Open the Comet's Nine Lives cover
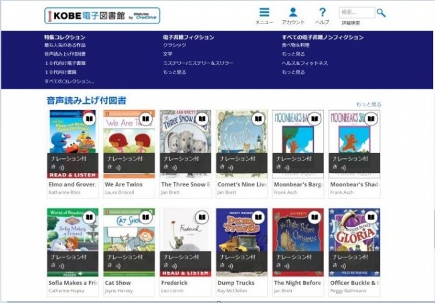 pos(242,144)
